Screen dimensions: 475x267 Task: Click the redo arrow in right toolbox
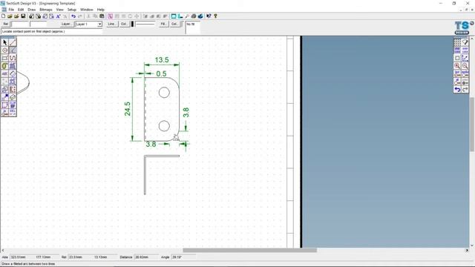click(x=465, y=89)
